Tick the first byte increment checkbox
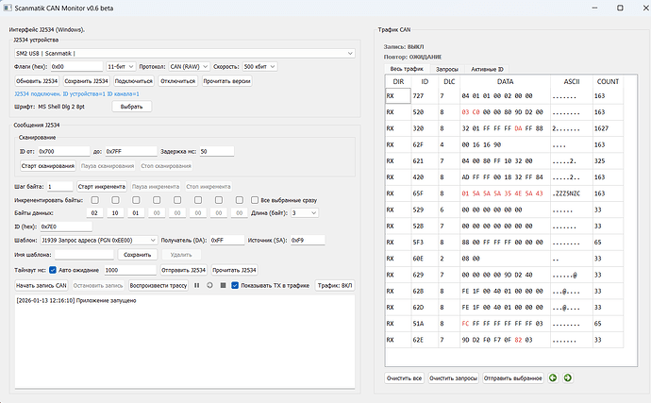651x403 pixels. (x=93, y=200)
